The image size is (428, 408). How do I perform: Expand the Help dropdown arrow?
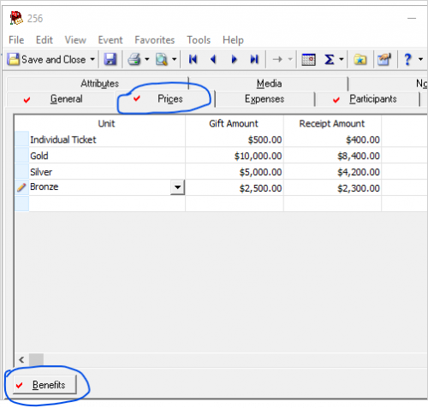420,60
